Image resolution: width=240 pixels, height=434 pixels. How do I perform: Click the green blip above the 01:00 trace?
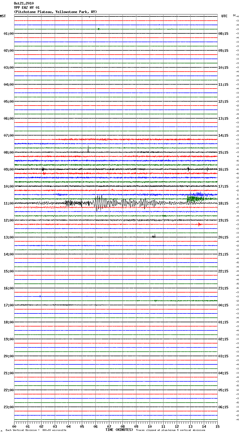point(99,29)
